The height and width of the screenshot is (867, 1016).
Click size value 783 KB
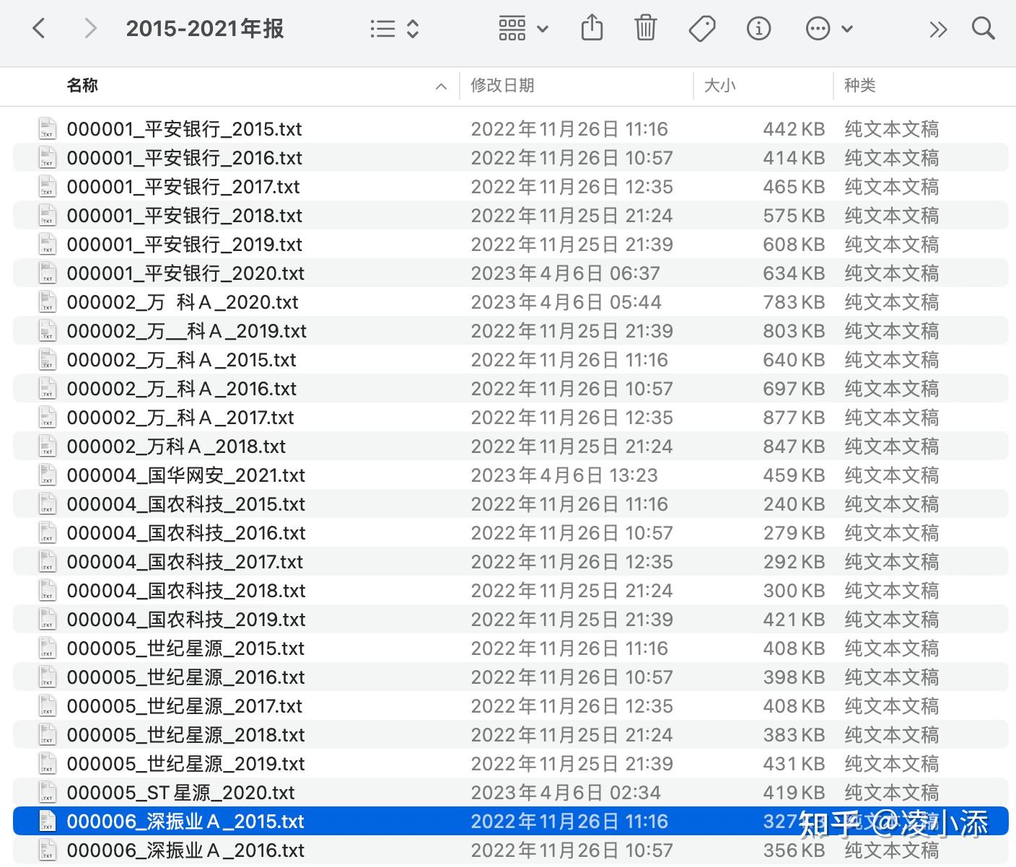point(794,302)
